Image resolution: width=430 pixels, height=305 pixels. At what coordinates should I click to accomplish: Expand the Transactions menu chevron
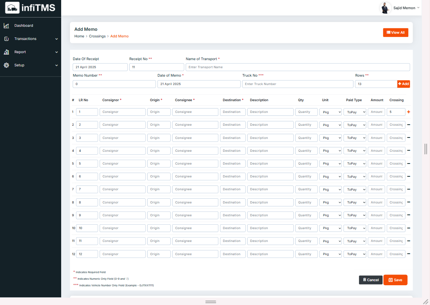(56, 39)
